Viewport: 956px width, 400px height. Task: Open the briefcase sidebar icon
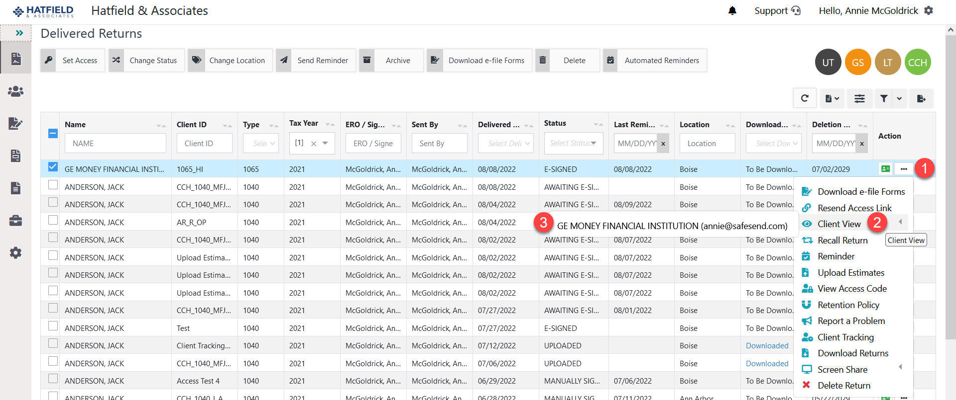(x=15, y=221)
